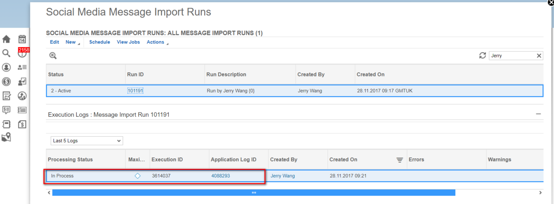
Task: Click the horizontal scrollbar thumb
Action: pos(254,193)
